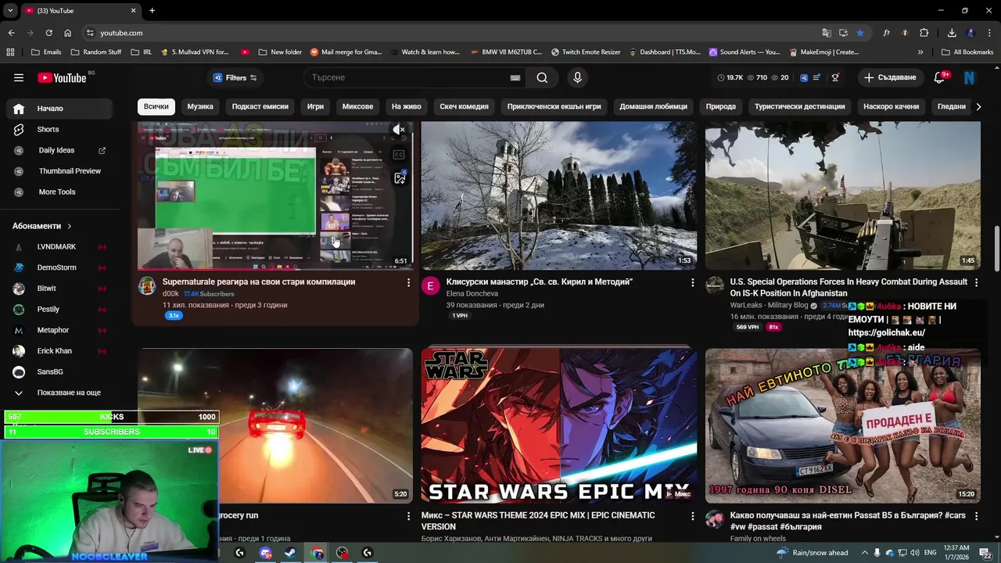
Task: Toggle captions on the video preview
Action: click(399, 155)
